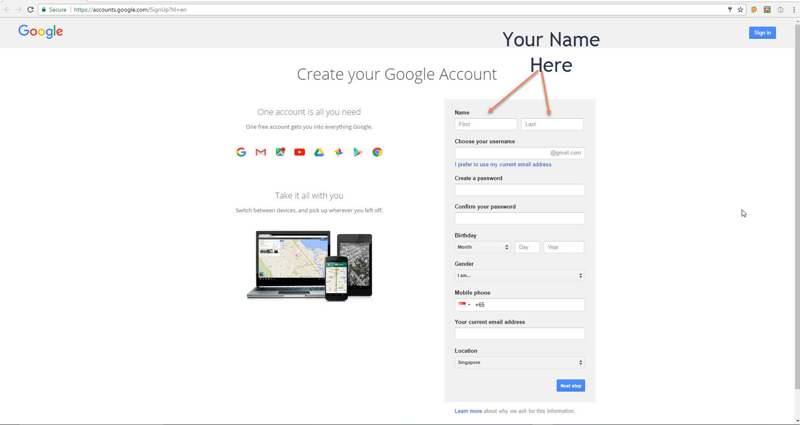
Task: Expand the Gender 'I am...' dropdown
Action: point(519,276)
